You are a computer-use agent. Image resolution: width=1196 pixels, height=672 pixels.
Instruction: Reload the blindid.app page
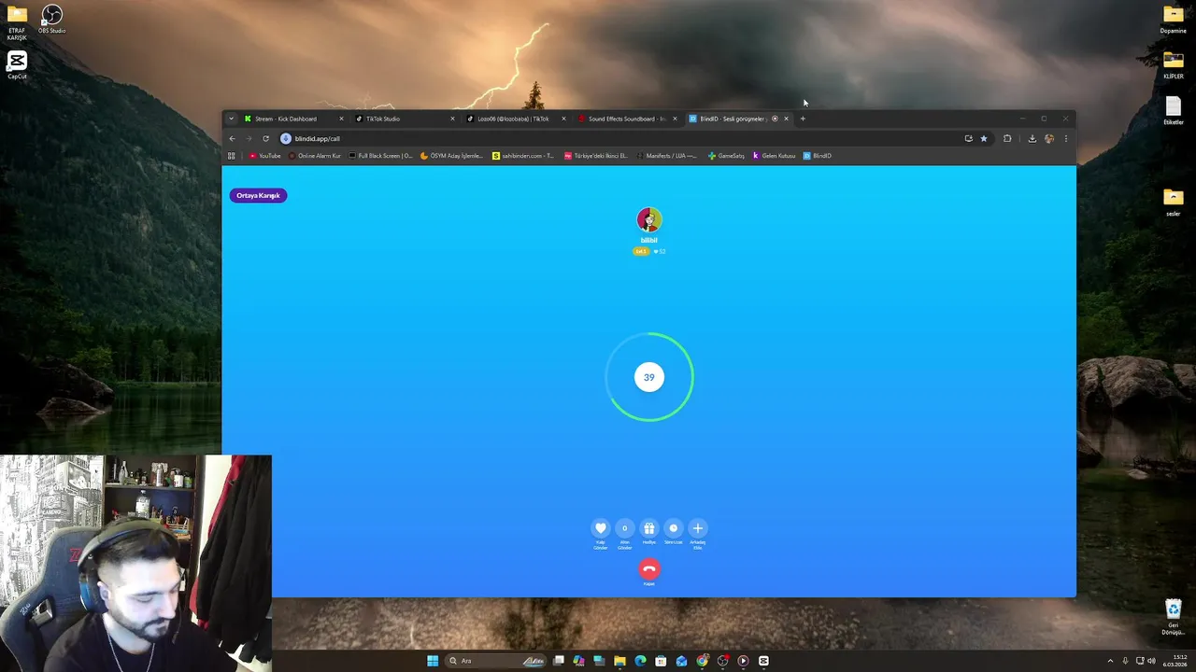265,138
